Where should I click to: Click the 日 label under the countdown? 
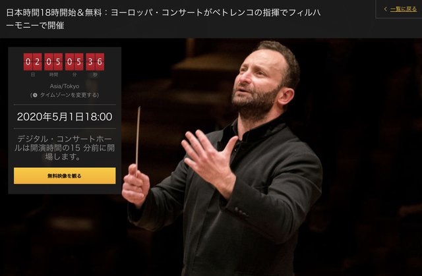coord(32,74)
